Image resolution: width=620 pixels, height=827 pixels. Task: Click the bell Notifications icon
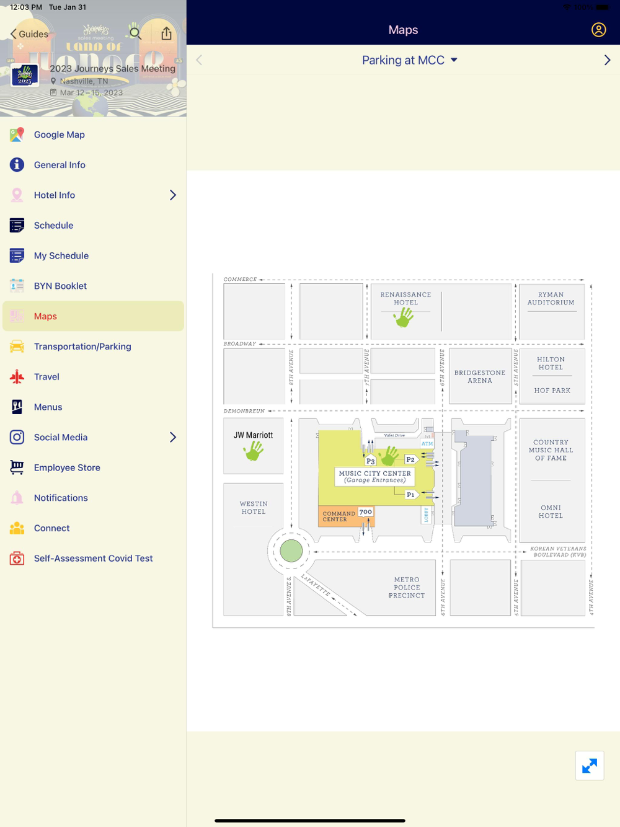tap(17, 498)
